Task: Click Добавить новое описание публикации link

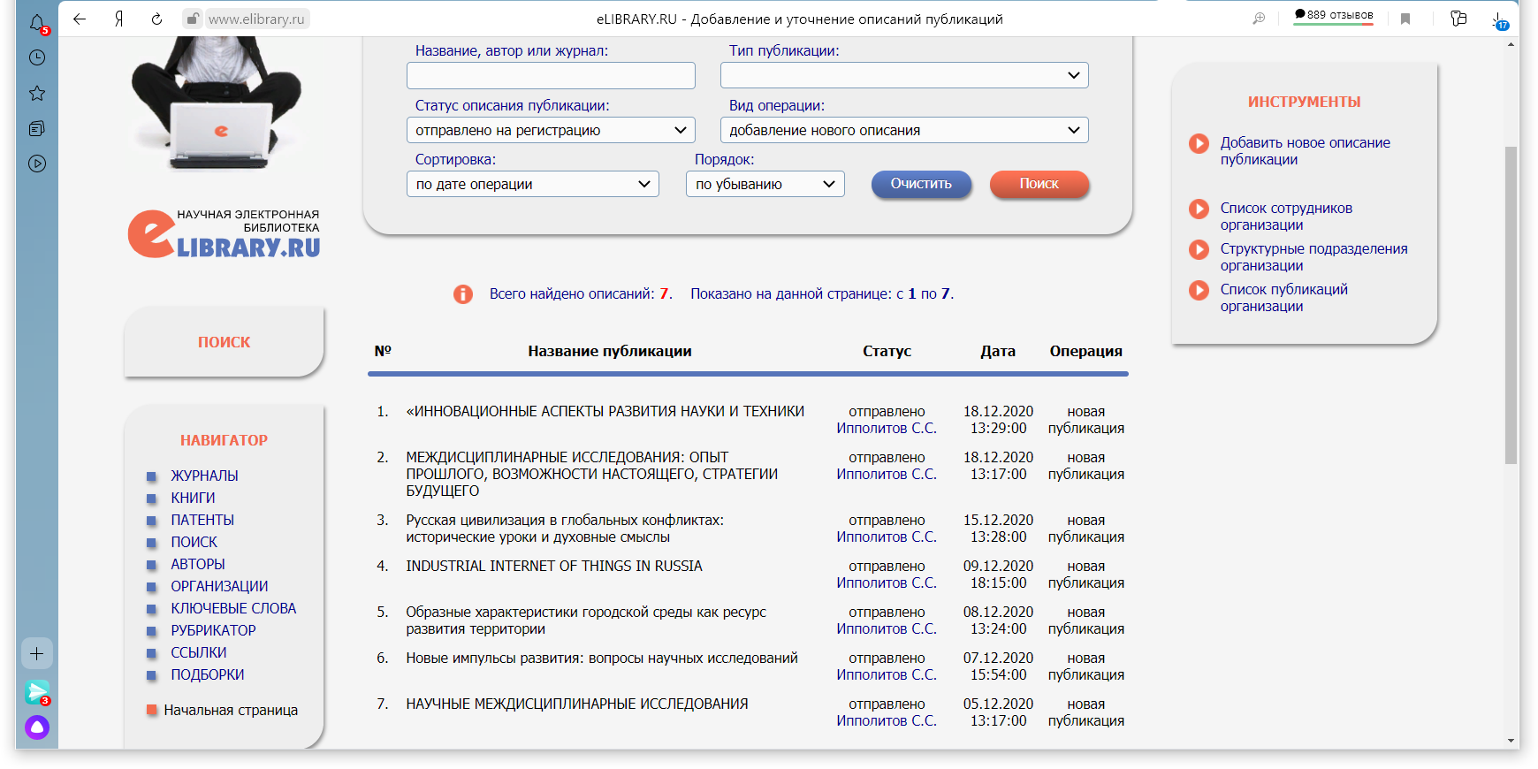Action: point(1305,151)
